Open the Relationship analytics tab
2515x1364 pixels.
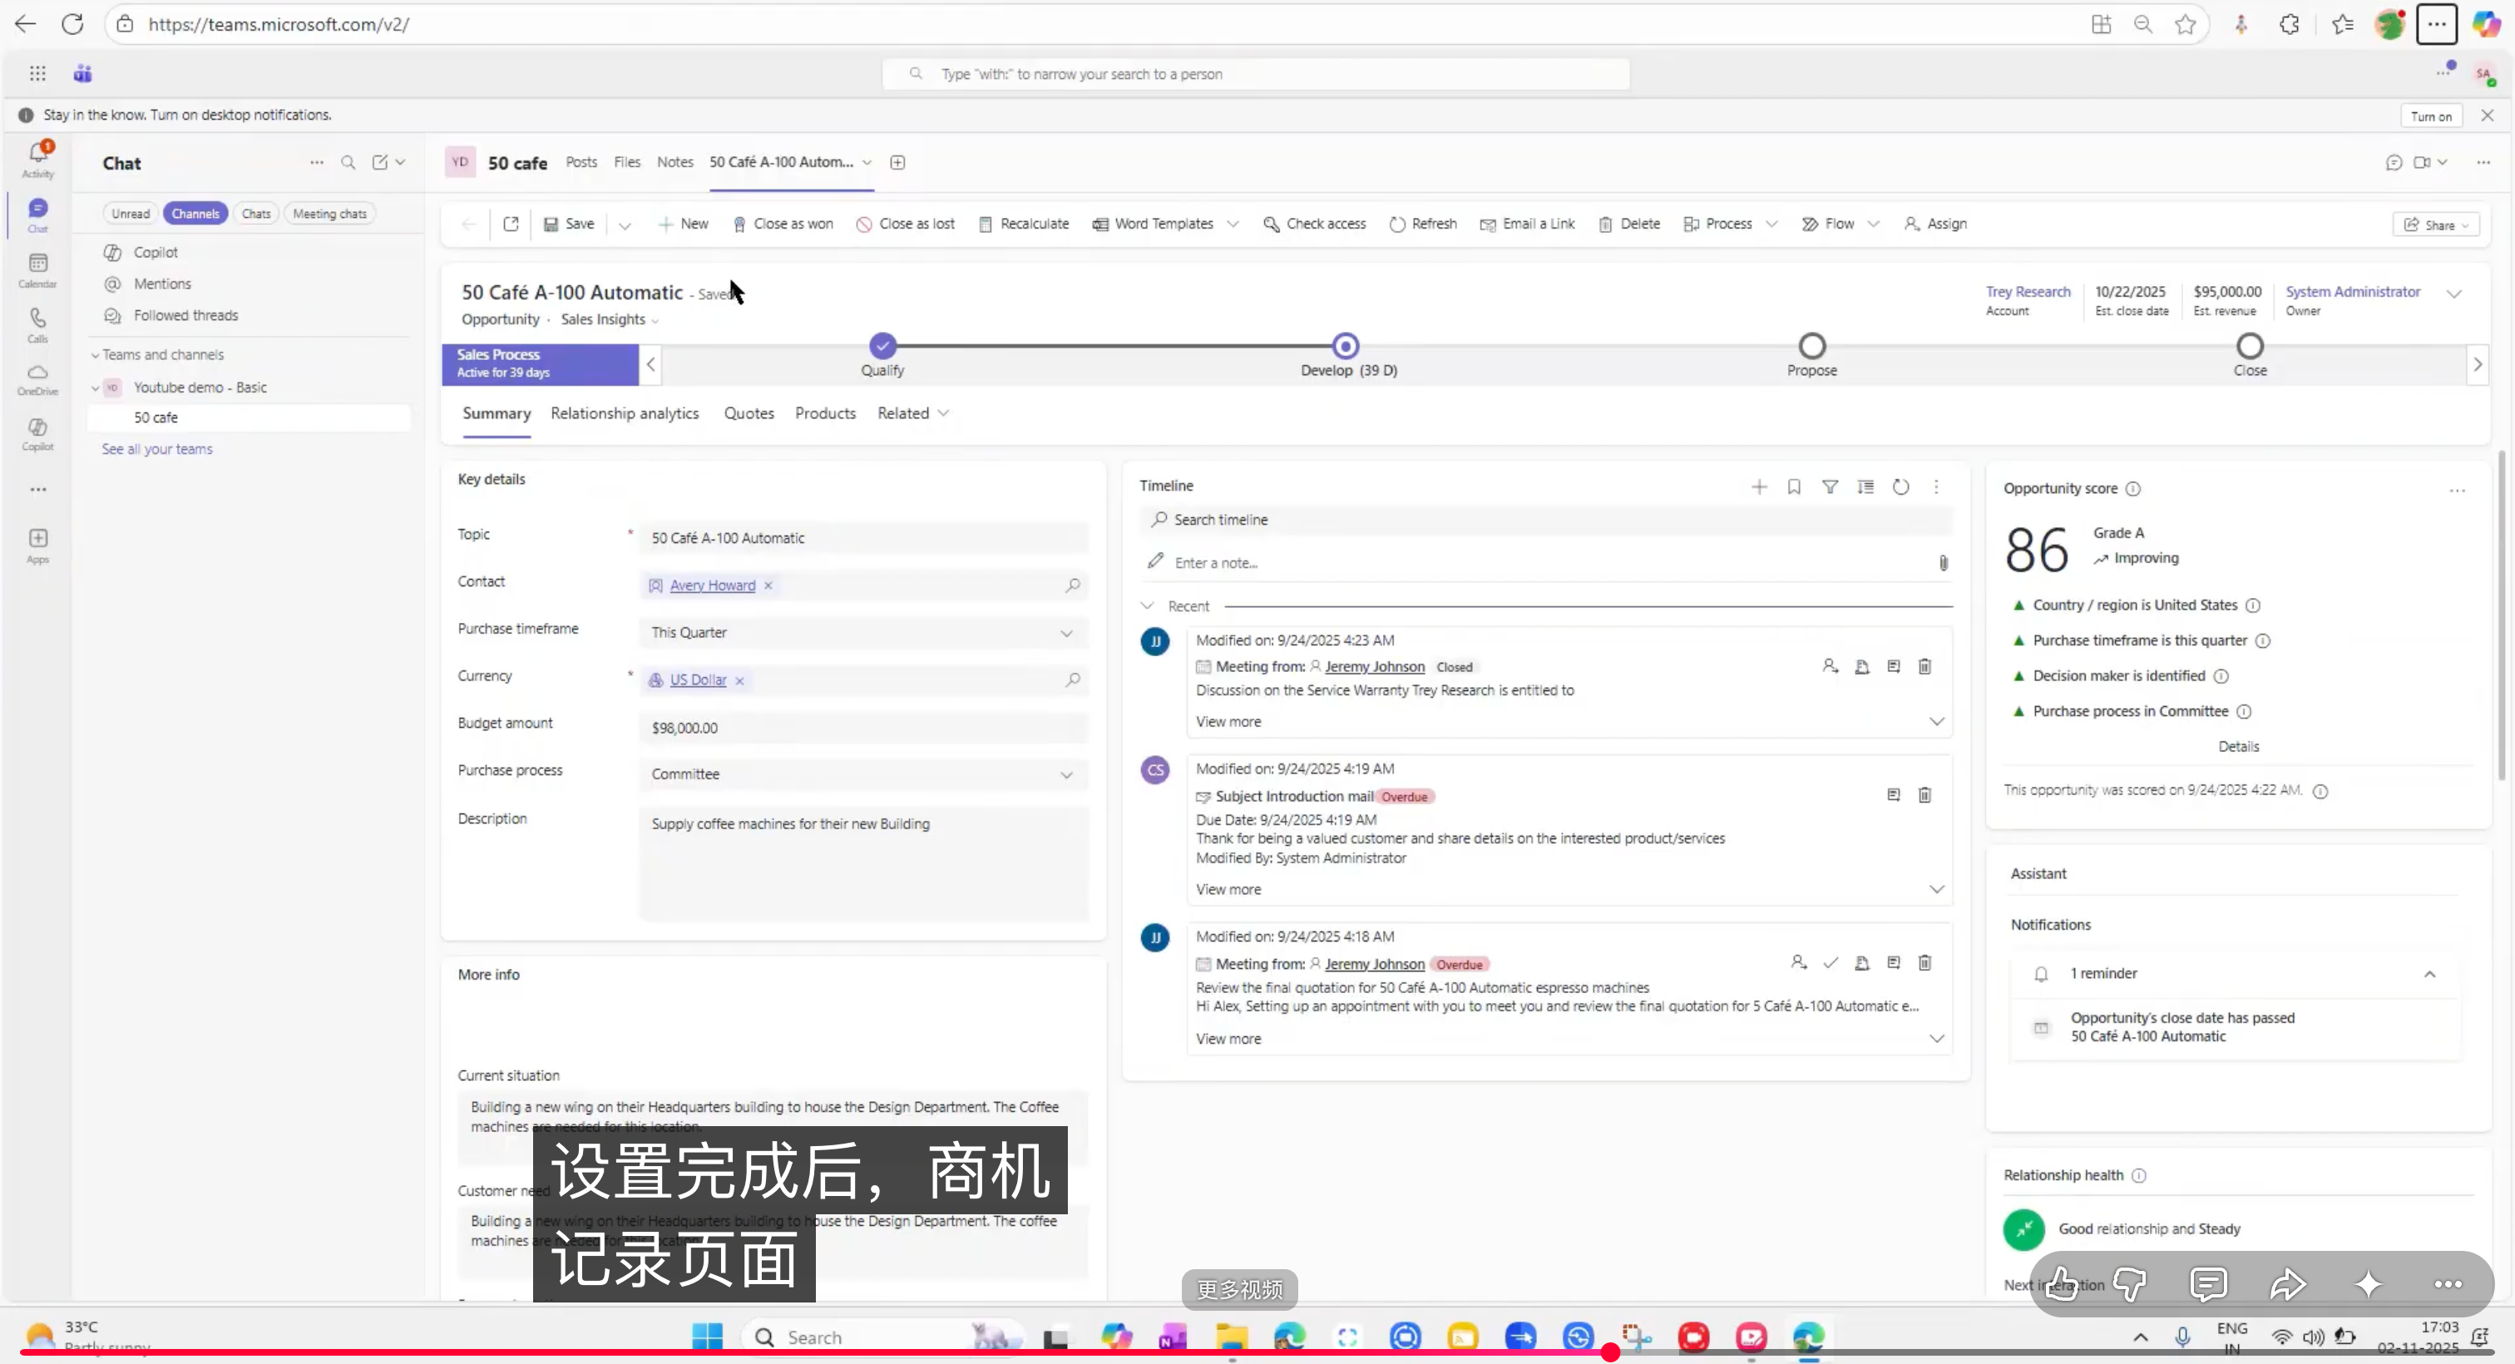(x=625, y=413)
